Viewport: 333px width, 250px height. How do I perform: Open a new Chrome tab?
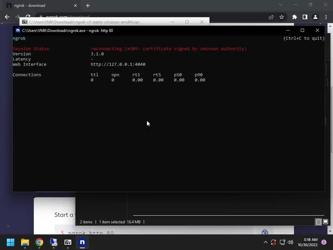tap(88, 6)
